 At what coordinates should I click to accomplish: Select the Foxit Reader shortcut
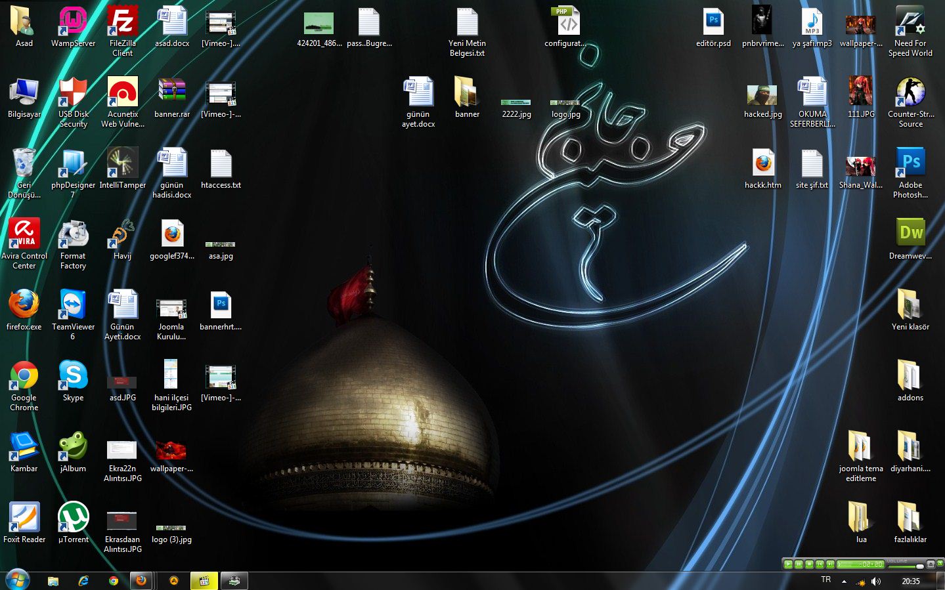(24, 523)
